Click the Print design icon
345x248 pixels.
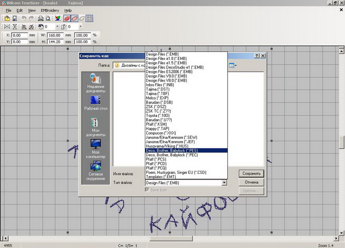[x=41, y=19]
